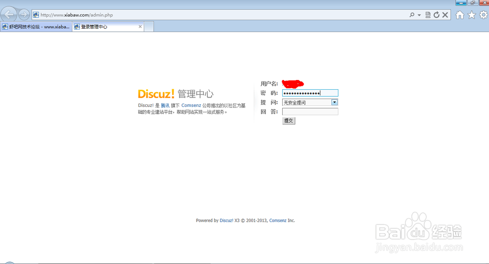Go forward with the browser forward arrow
Screen dimensions: 489x264
tap(23, 14)
